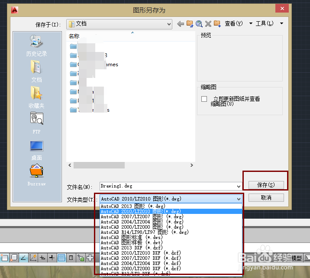Toggle Annotation Monitor plus icon
The height and width of the screenshot is (278, 310).
(x=90, y=258)
